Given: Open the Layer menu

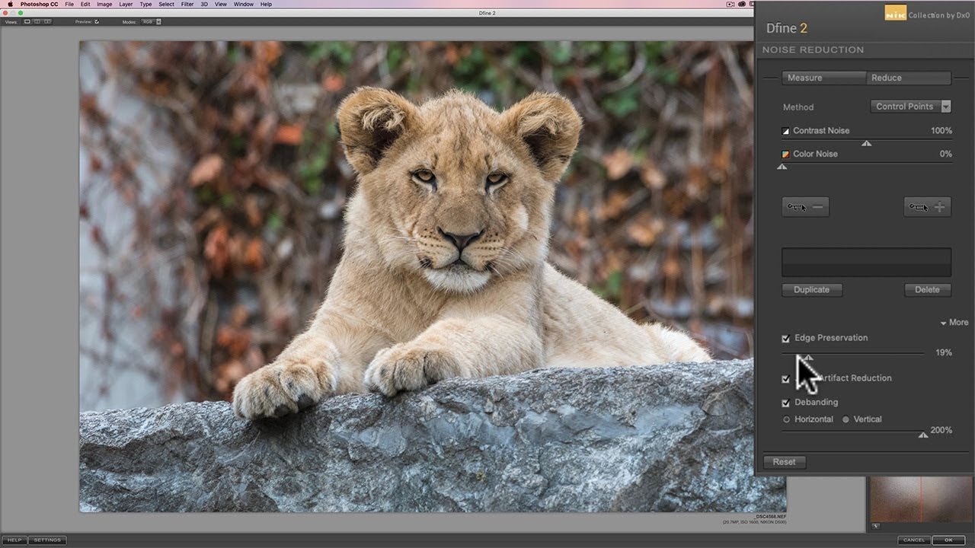Looking at the screenshot, I should point(126,5).
